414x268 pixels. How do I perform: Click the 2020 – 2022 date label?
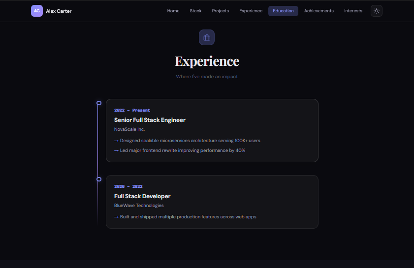pyautogui.click(x=128, y=186)
